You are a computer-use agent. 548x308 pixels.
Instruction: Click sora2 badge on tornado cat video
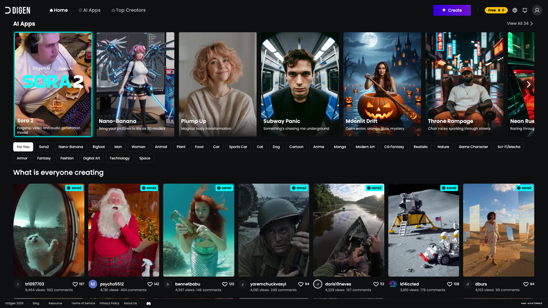(74, 188)
